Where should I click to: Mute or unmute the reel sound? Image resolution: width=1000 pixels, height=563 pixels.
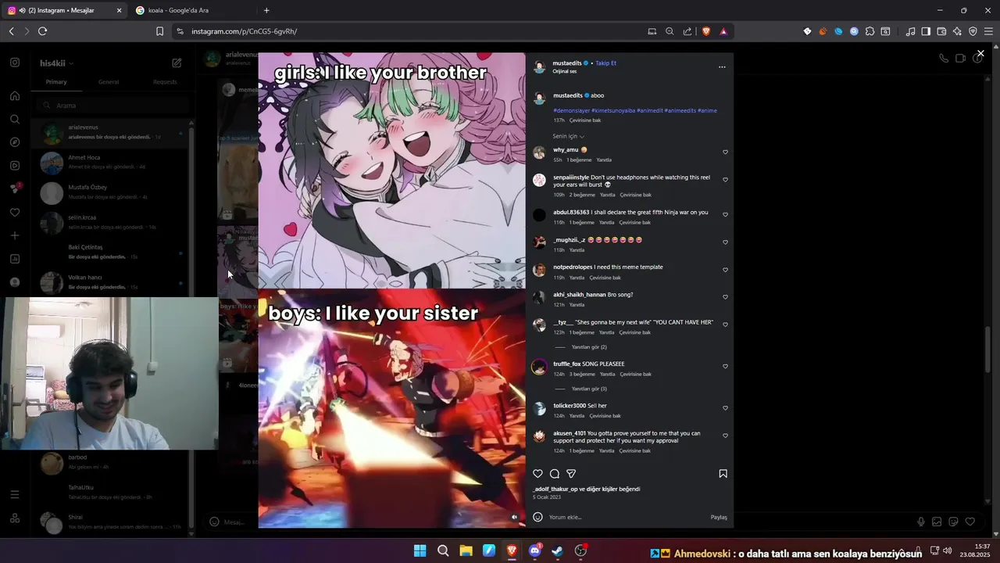pos(514,517)
